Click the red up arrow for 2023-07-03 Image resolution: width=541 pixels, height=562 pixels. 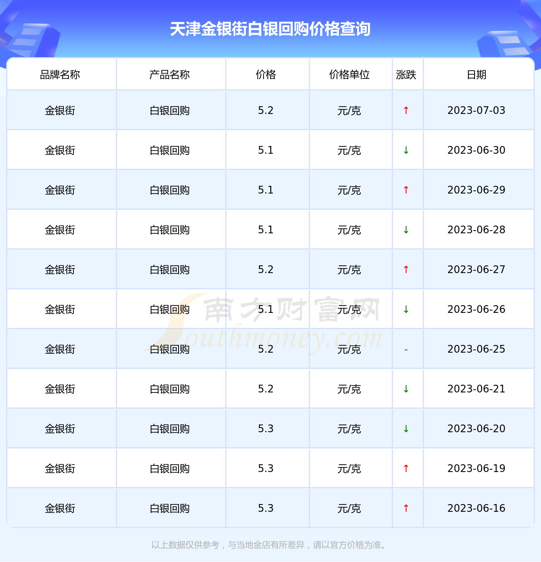pyautogui.click(x=406, y=110)
